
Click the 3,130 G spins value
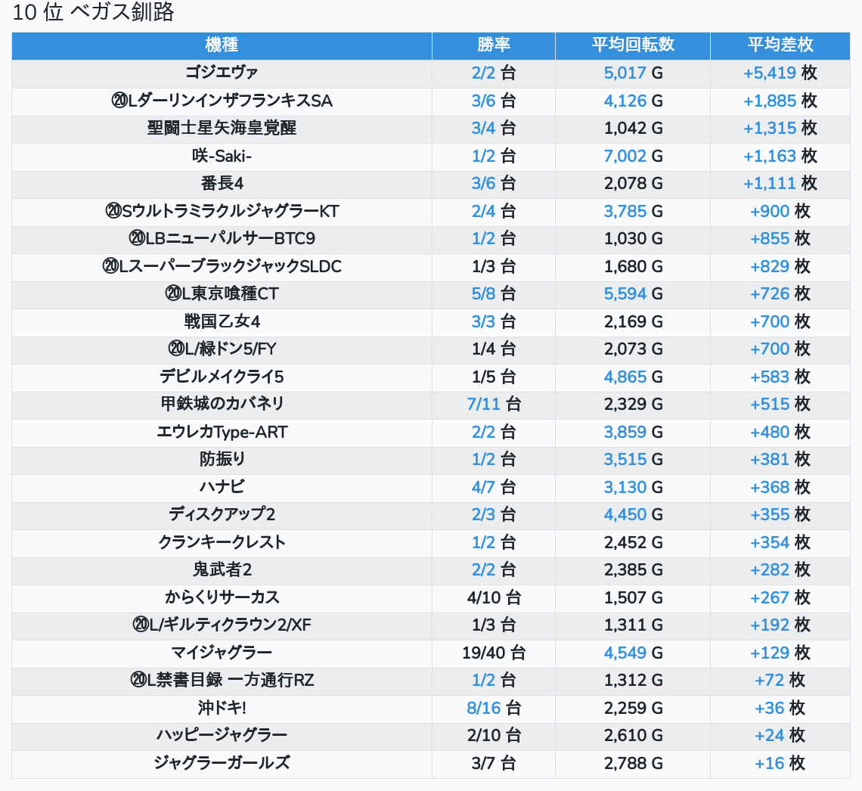pos(633,488)
